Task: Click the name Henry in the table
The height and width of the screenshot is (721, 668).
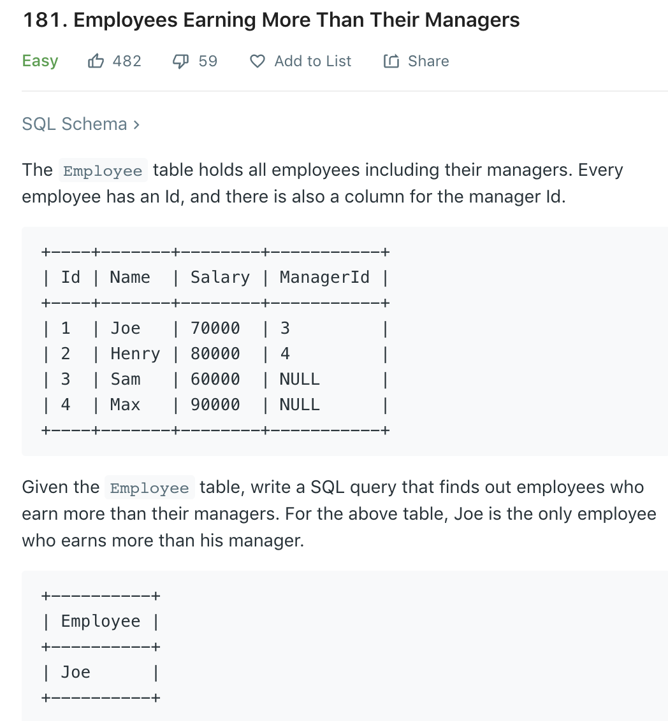Action: tap(135, 354)
